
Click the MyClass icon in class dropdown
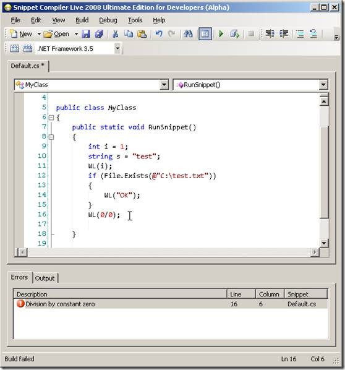click(x=20, y=85)
